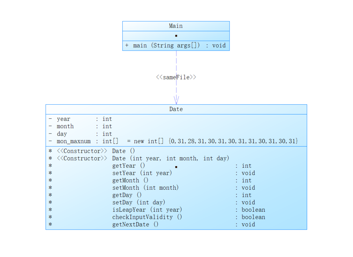Click the empty attribute compartment of Main
Screen dimensions: 353x257
[x=176, y=36]
